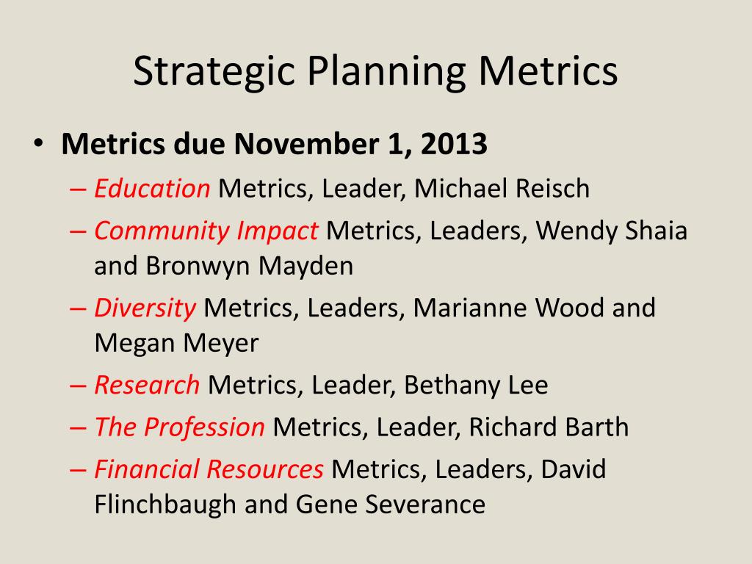Click the red word Research
The image size is (752, 564).
(147, 385)
